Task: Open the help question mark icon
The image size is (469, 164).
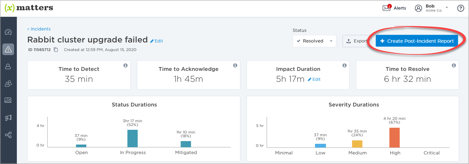Action: click(461, 9)
